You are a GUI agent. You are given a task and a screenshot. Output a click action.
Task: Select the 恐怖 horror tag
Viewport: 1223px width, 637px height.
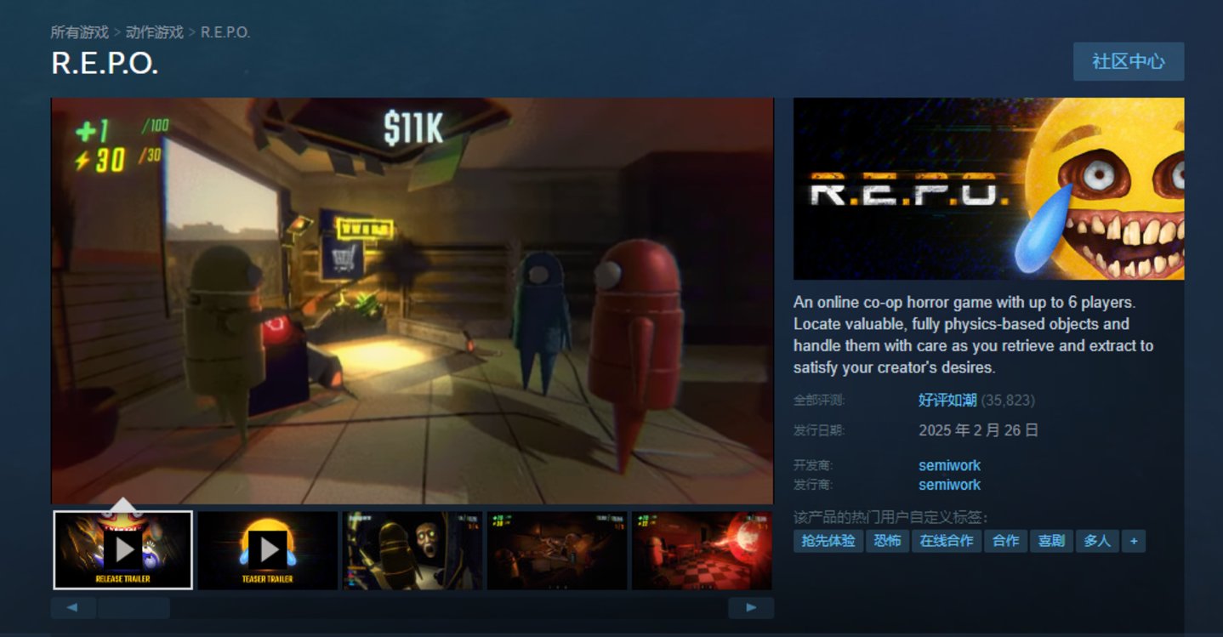coord(887,541)
